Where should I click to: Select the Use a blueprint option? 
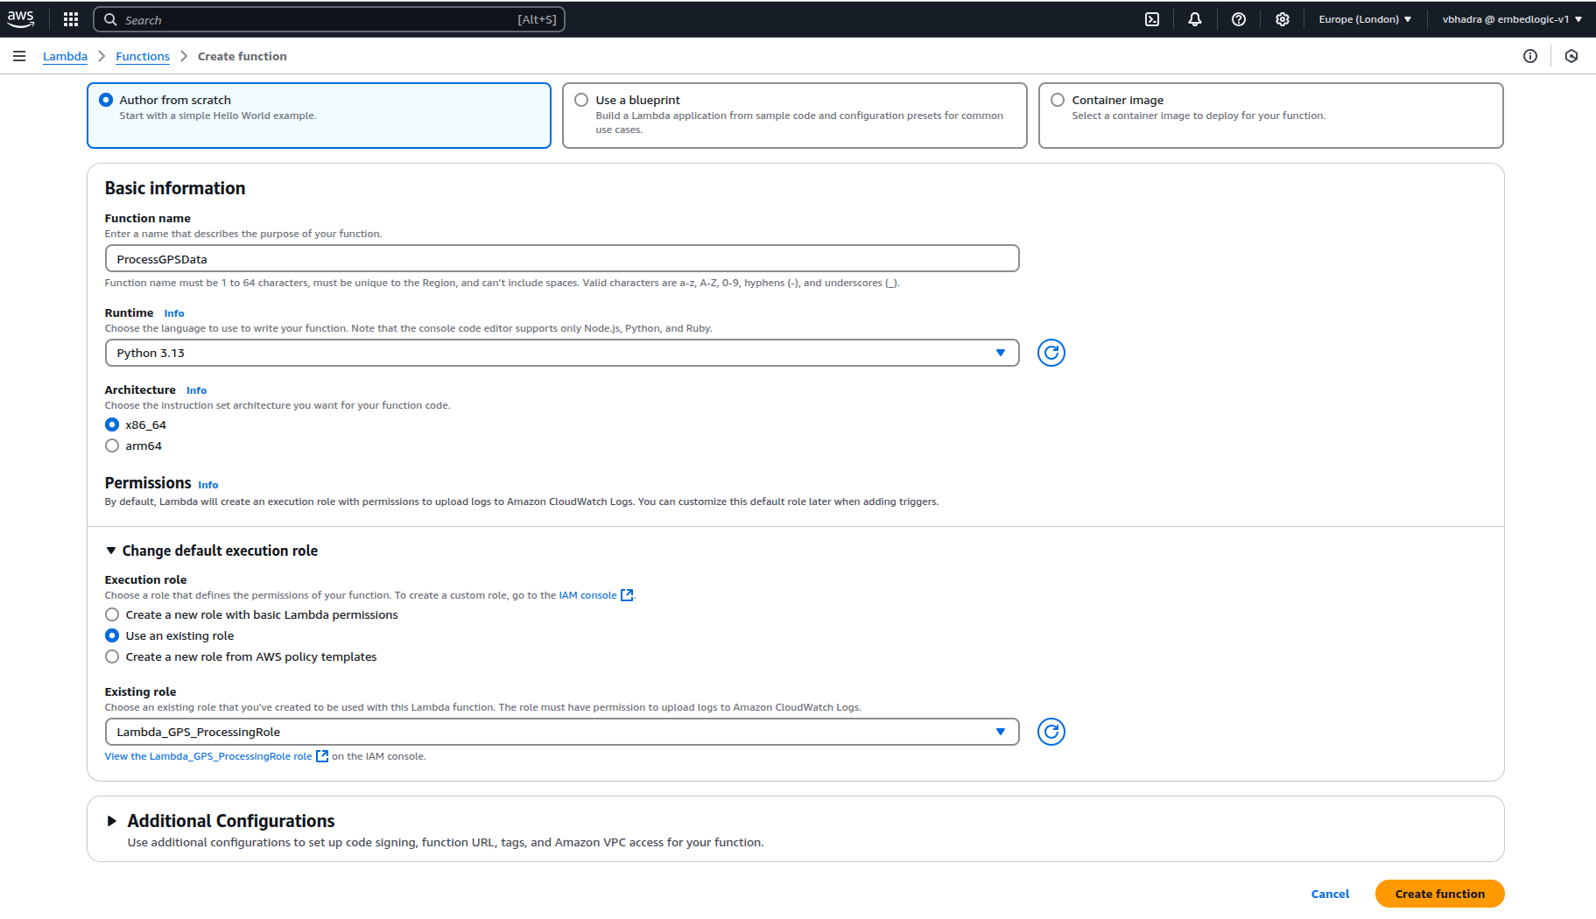(581, 100)
